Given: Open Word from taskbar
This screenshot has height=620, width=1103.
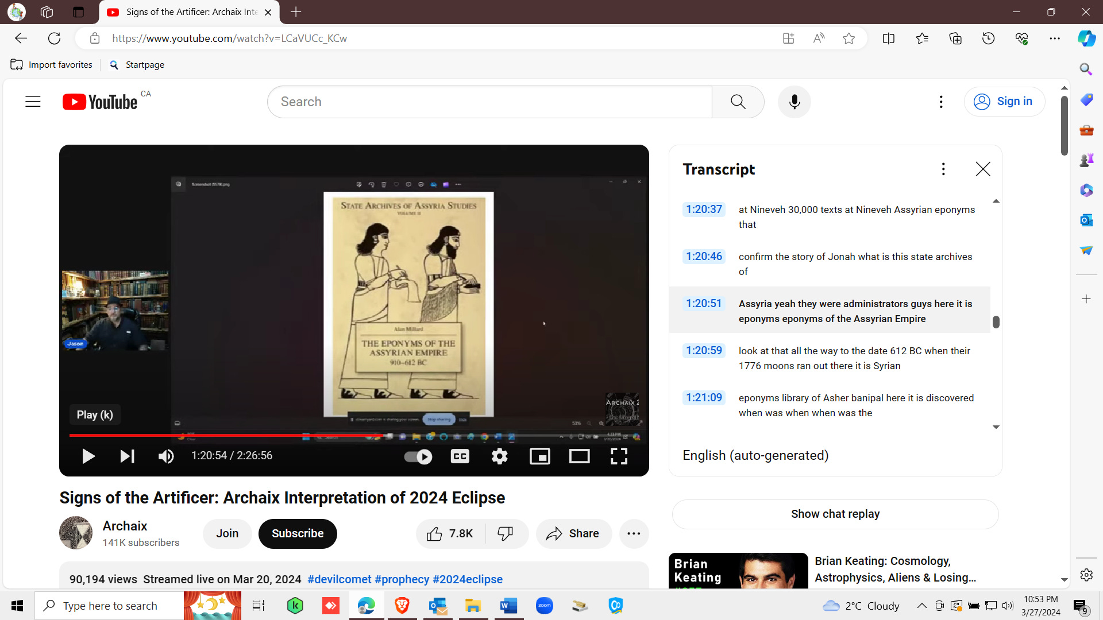Looking at the screenshot, I should pos(508,606).
